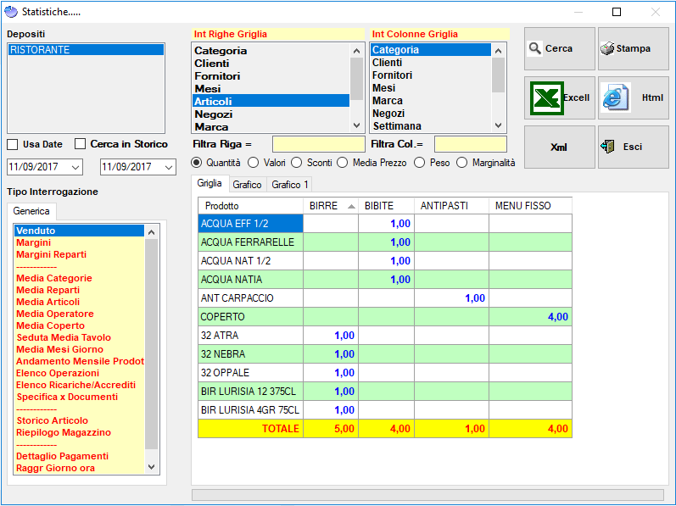Screen dimensions: 676x506
Task: Select the Marginalità radio button
Action: click(x=462, y=163)
